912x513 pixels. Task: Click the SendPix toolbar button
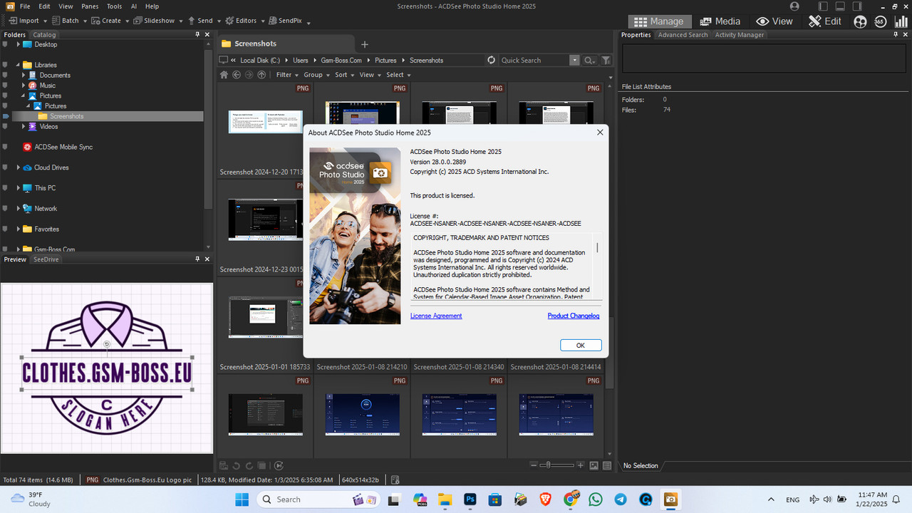(284, 21)
